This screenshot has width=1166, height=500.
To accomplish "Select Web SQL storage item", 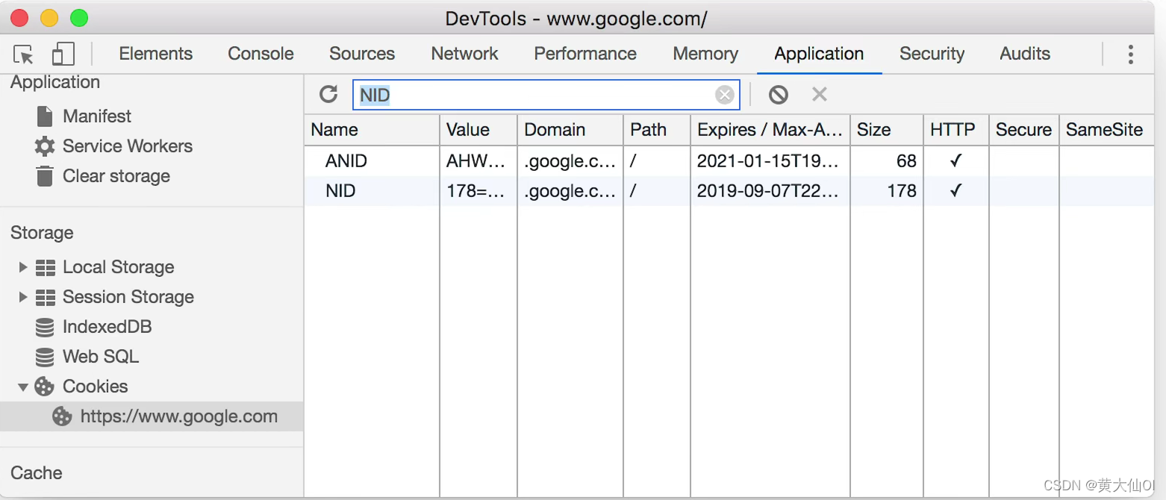I will (x=101, y=357).
